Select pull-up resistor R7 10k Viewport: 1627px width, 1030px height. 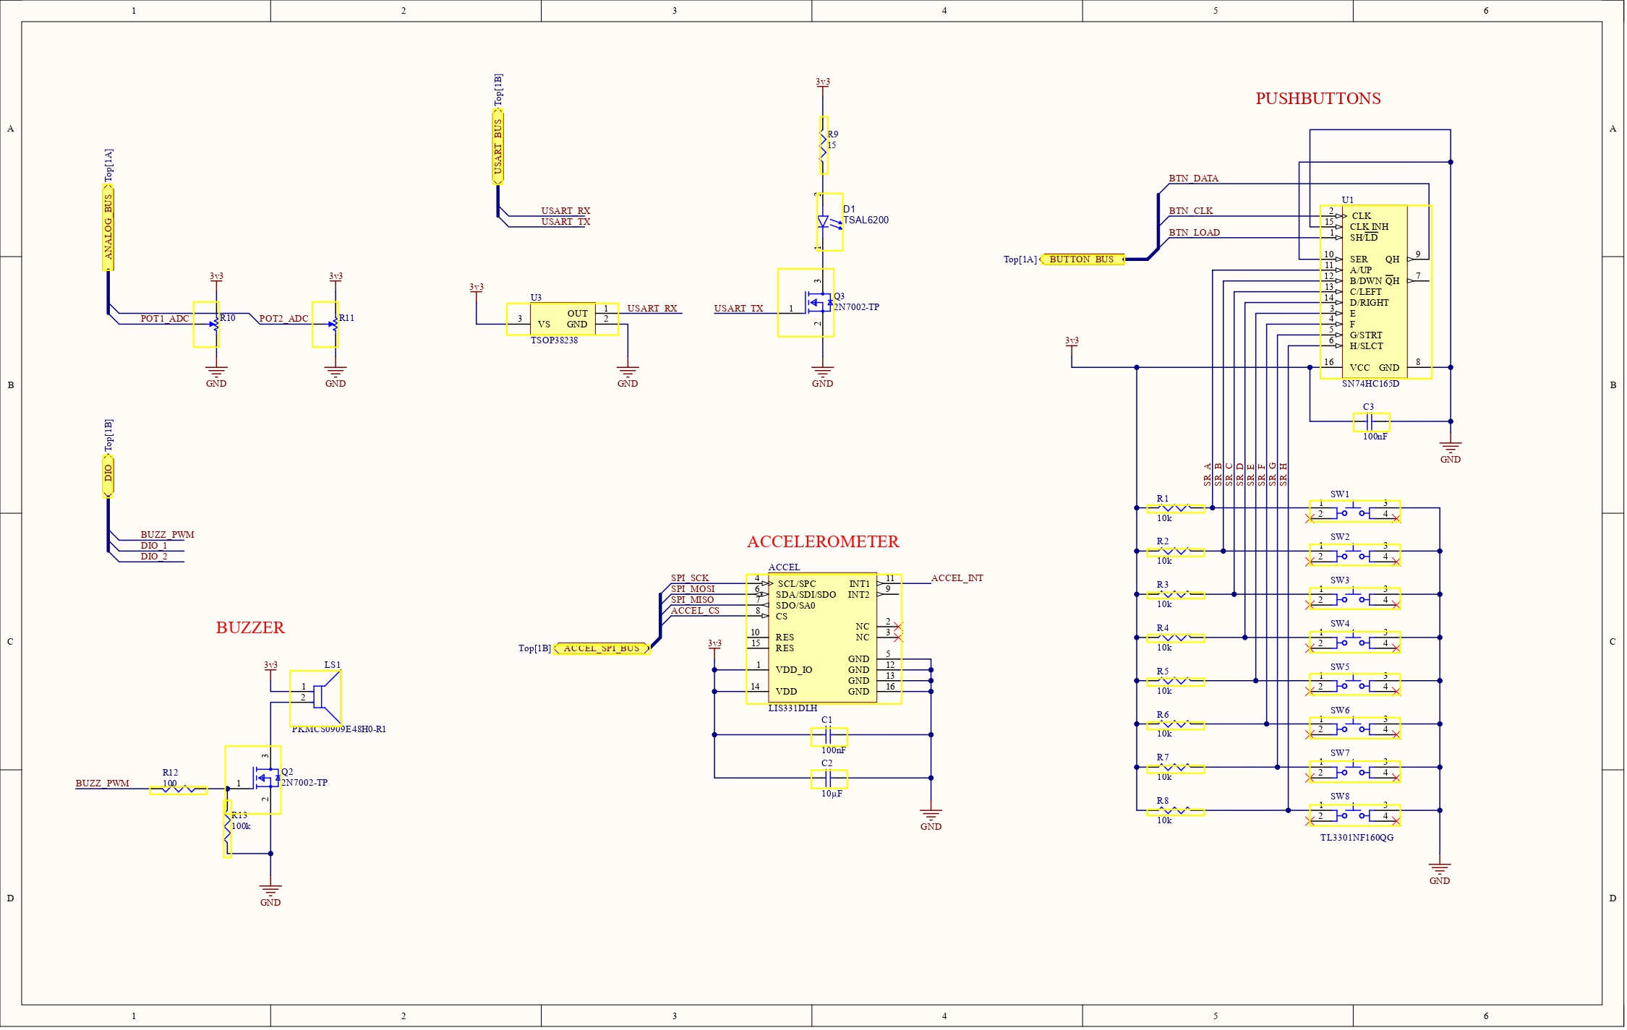(1176, 768)
